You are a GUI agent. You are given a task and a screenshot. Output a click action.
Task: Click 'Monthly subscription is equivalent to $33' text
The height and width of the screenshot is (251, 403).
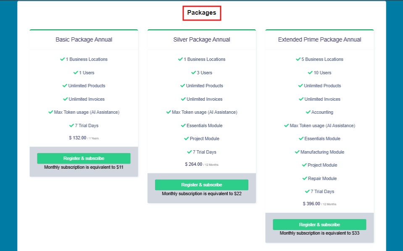[319, 233]
